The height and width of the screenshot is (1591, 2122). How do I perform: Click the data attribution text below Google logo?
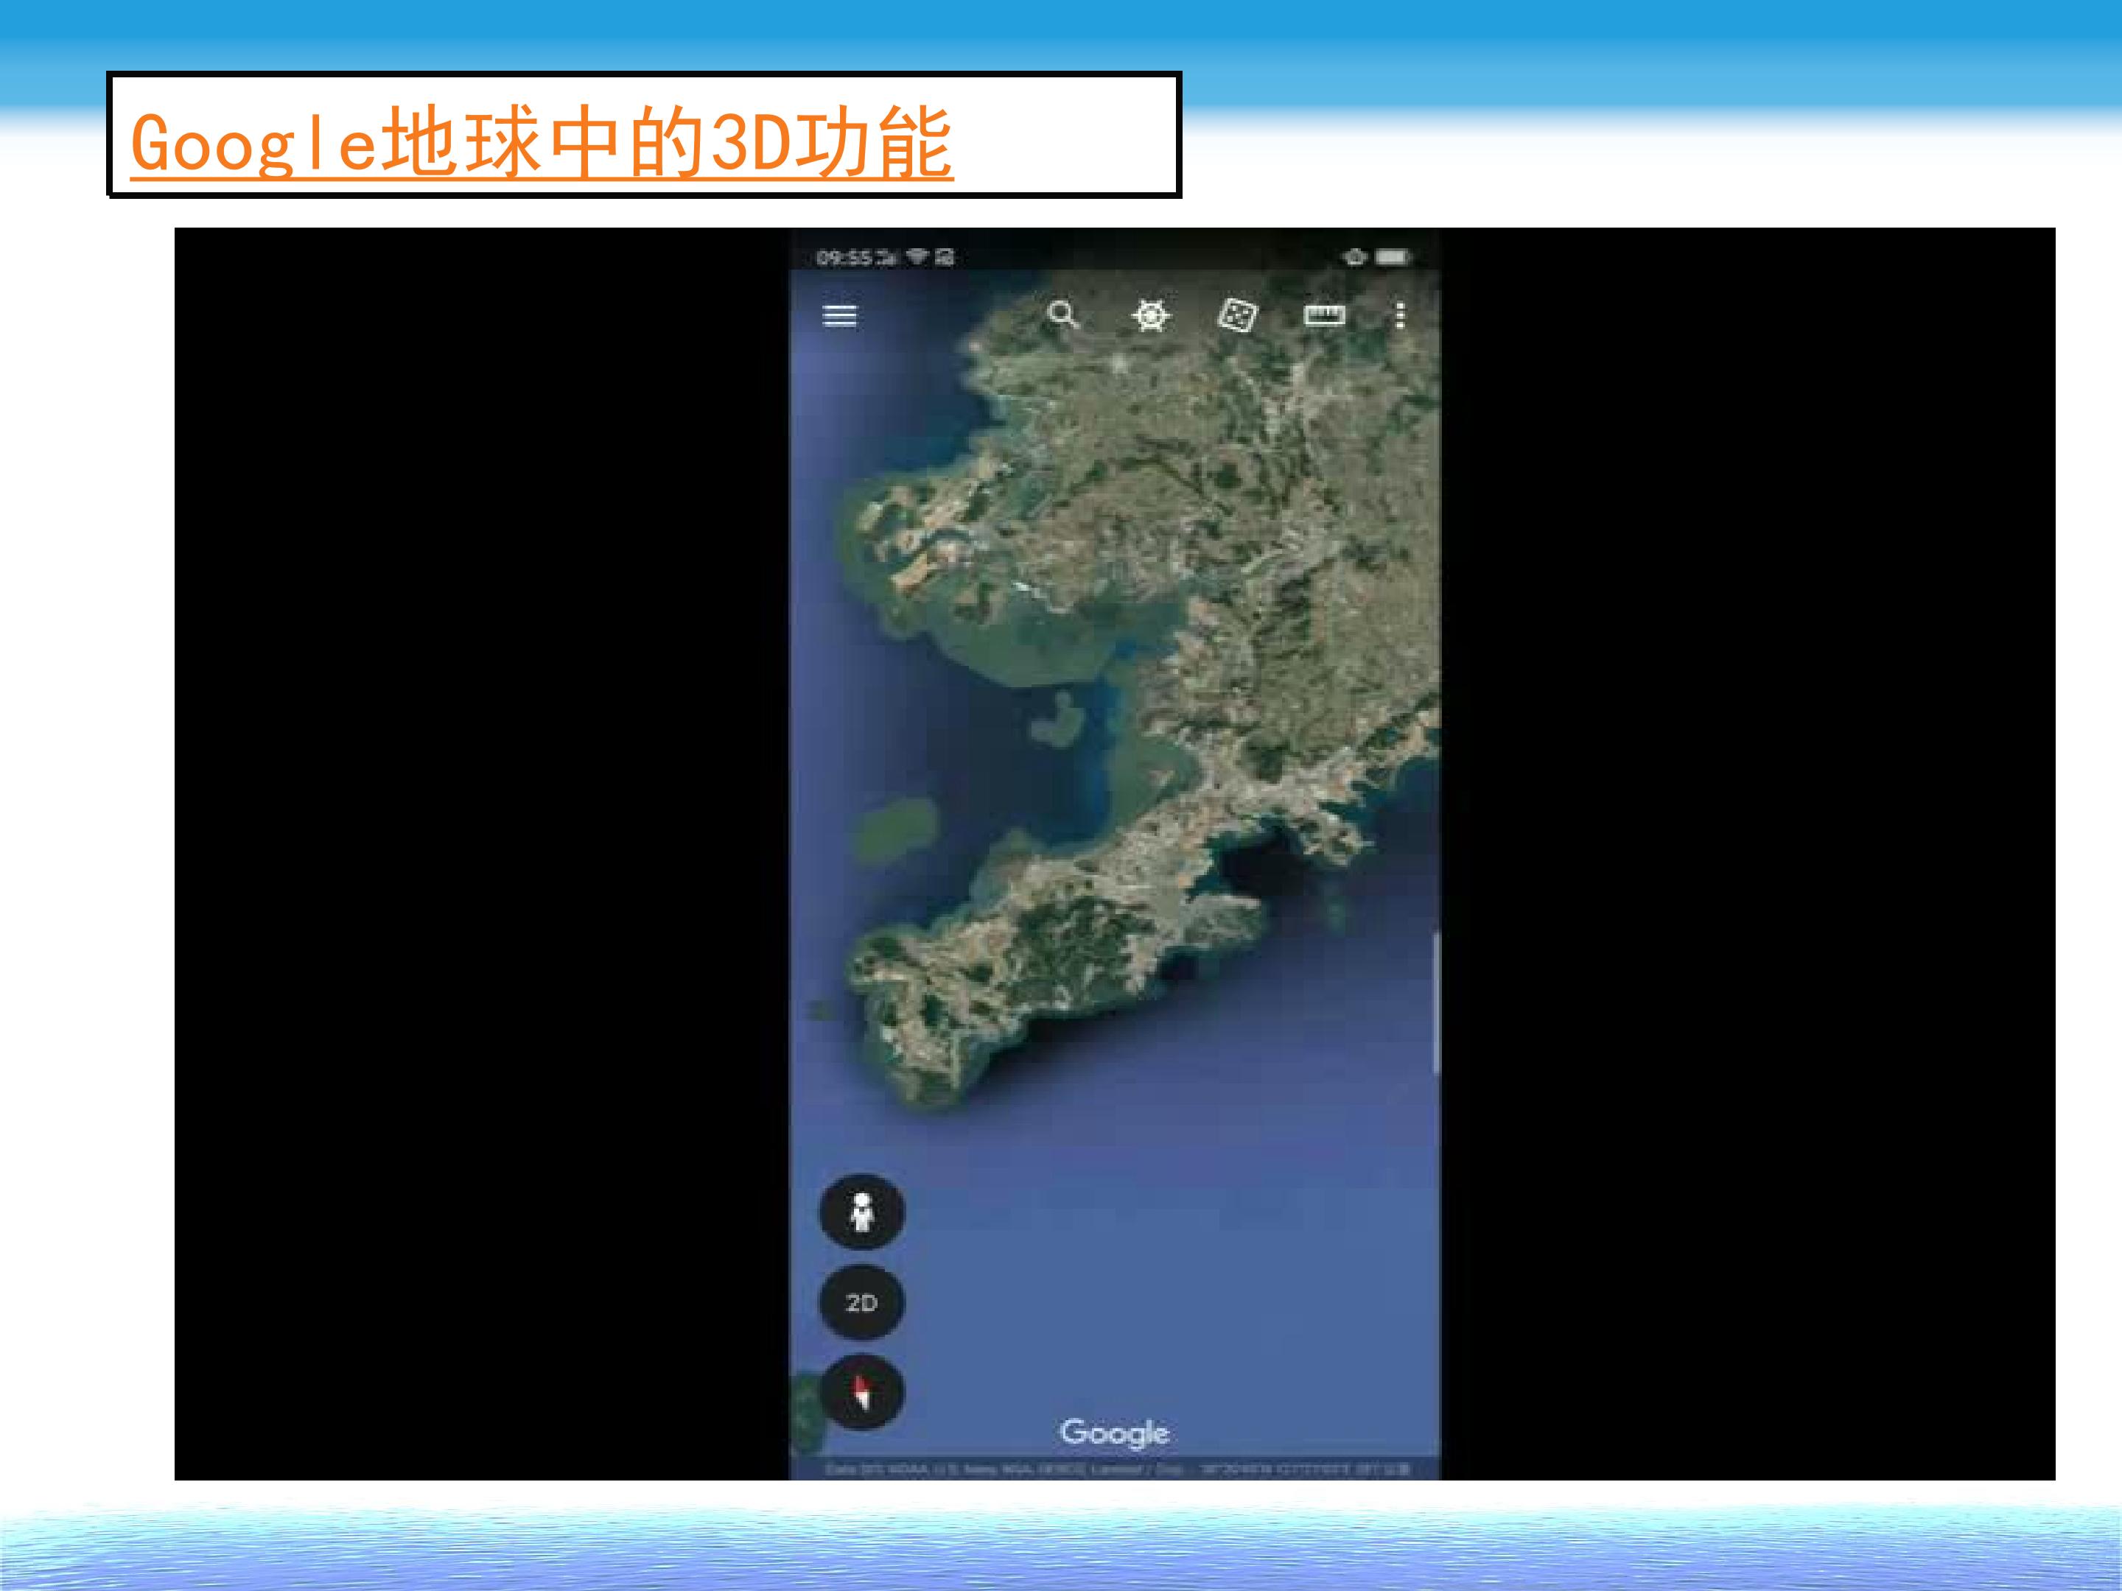tap(1117, 1469)
